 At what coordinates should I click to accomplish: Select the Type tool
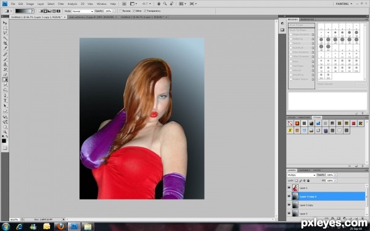5,100
